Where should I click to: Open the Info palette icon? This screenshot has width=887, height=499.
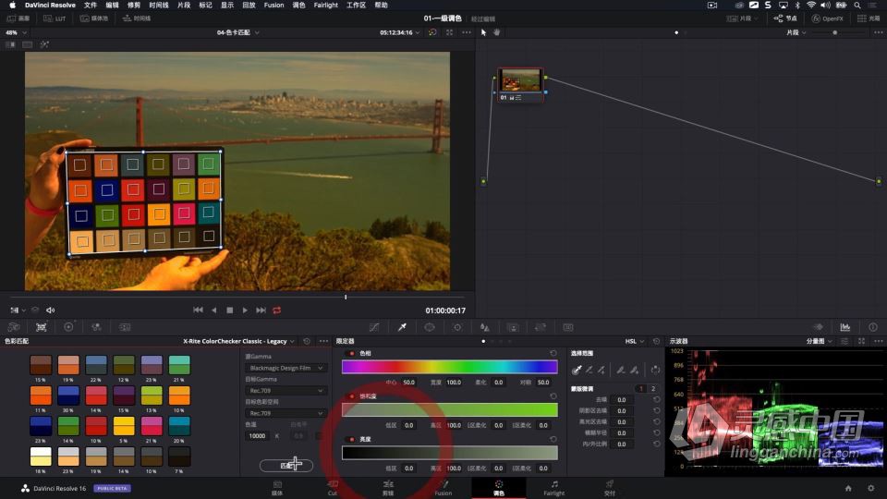tap(873, 327)
